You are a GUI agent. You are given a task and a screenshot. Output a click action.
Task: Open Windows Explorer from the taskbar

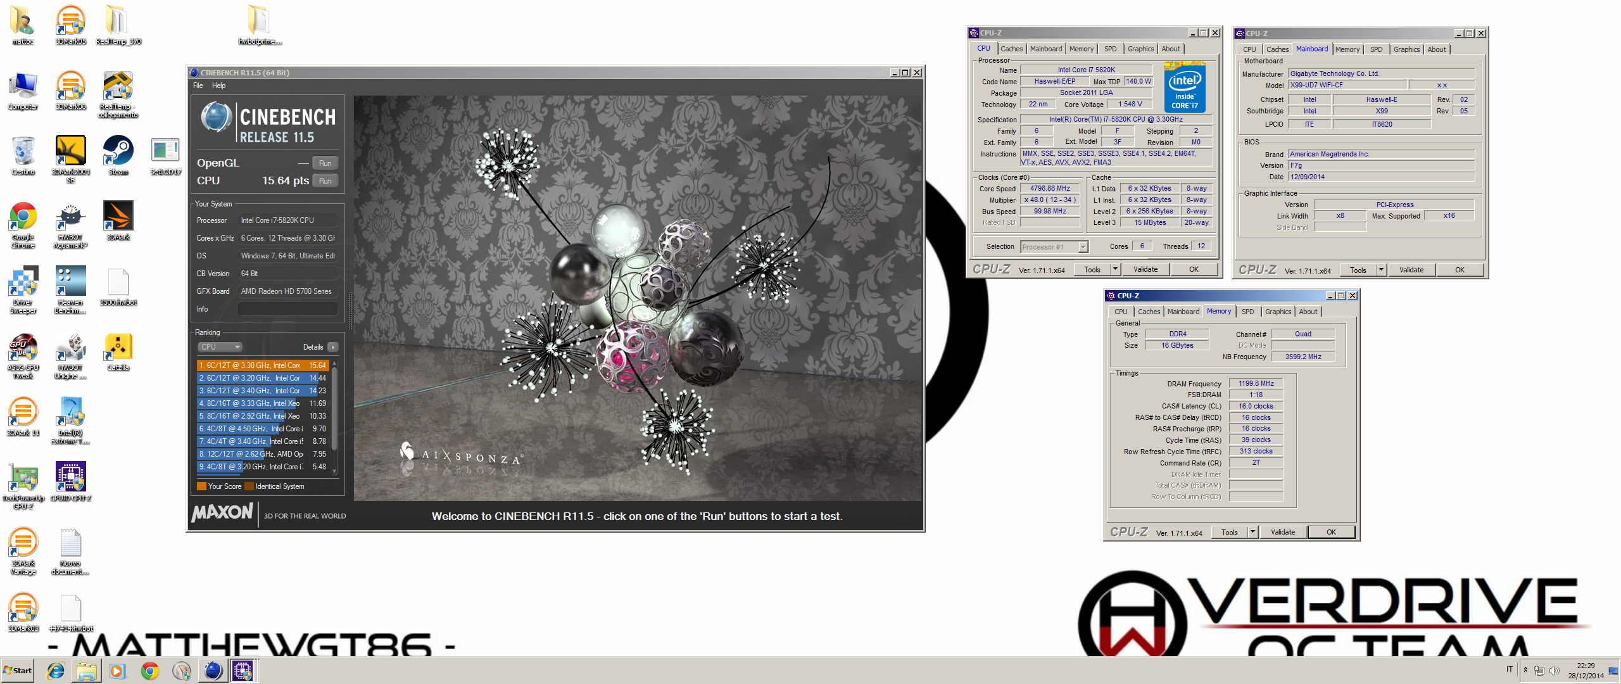pos(87,671)
